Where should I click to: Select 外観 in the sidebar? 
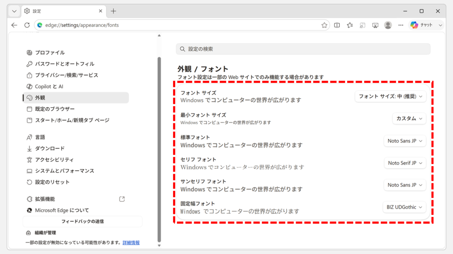tap(76, 97)
